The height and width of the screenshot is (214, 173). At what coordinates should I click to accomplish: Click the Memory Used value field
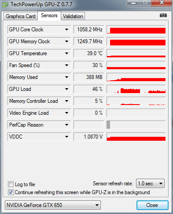pyautogui.click(x=89, y=77)
